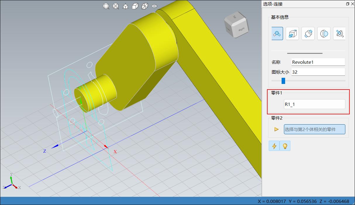Switch to isometric axes view

tap(125, 6)
